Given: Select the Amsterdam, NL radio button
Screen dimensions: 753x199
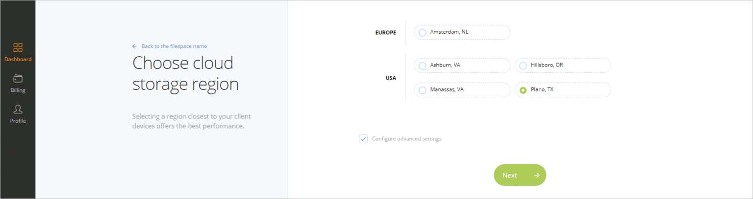Looking at the screenshot, I should (x=422, y=33).
